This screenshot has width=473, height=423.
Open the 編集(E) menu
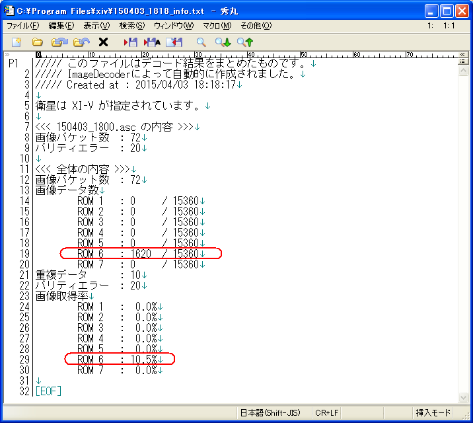pyautogui.click(x=61, y=26)
